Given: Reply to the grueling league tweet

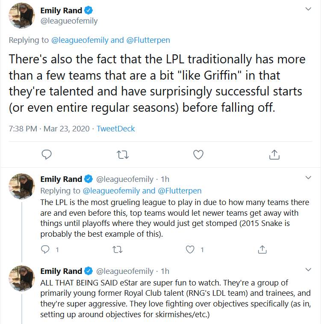Looking at the screenshot, I should click(x=46, y=249).
